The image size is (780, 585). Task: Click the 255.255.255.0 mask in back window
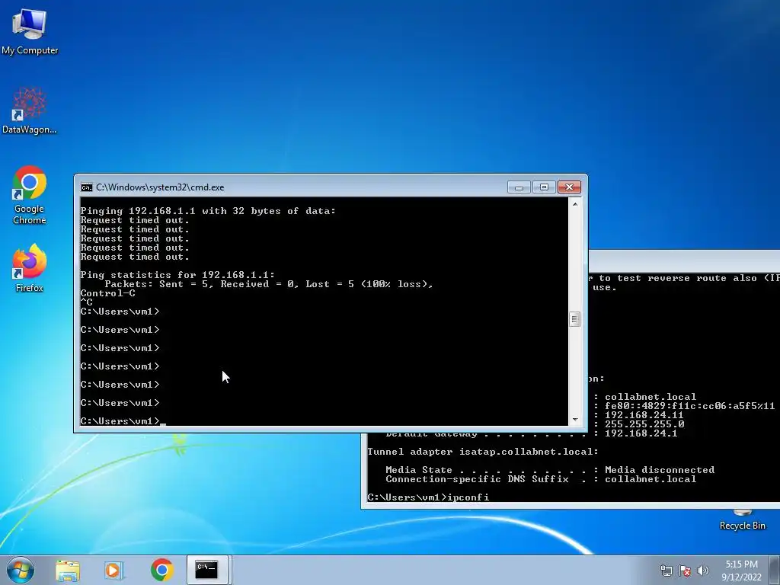tap(644, 424)
